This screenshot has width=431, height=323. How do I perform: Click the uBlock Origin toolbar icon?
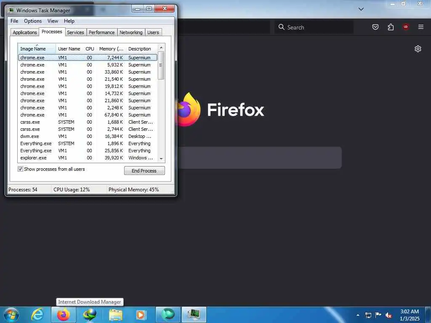(406, 27)
